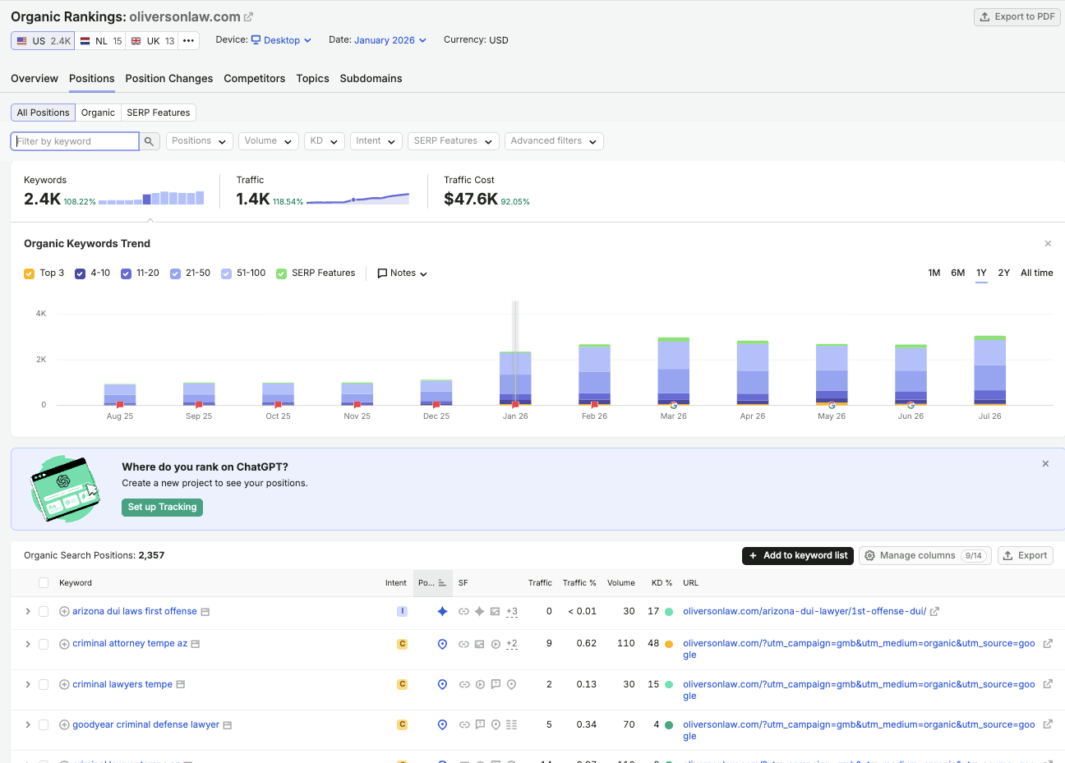Open external URL icon in goodyear criminal defense lawyer row

point(1048,724)
